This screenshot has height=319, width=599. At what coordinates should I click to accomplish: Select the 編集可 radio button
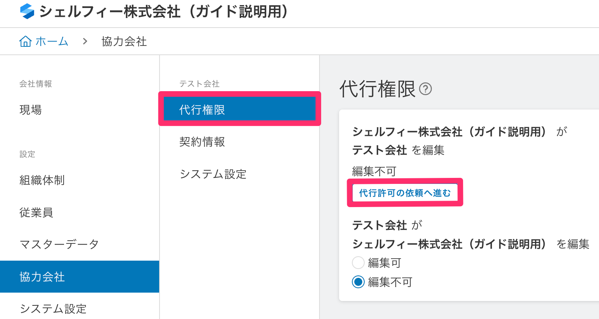click(358, 263)
